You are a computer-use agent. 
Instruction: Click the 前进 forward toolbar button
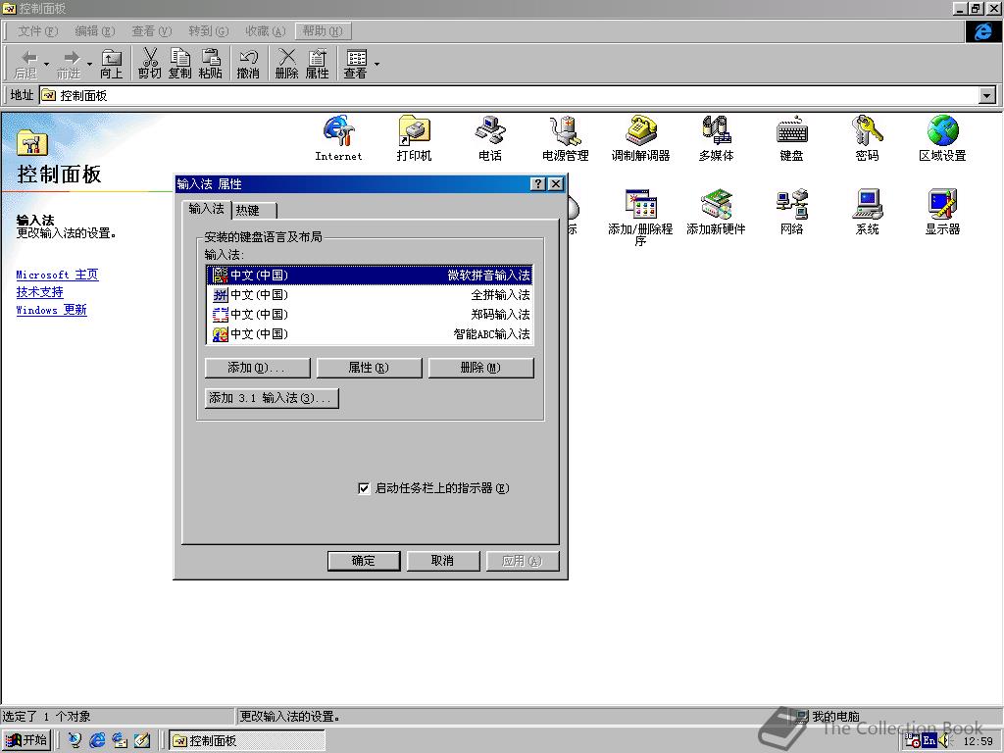click(70, 64)
